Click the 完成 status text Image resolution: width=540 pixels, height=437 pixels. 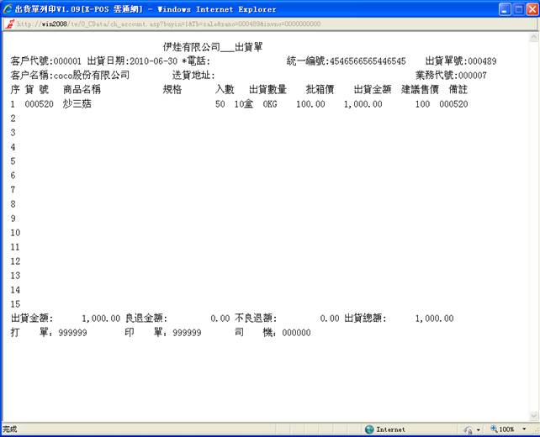[x=10, y=429]
